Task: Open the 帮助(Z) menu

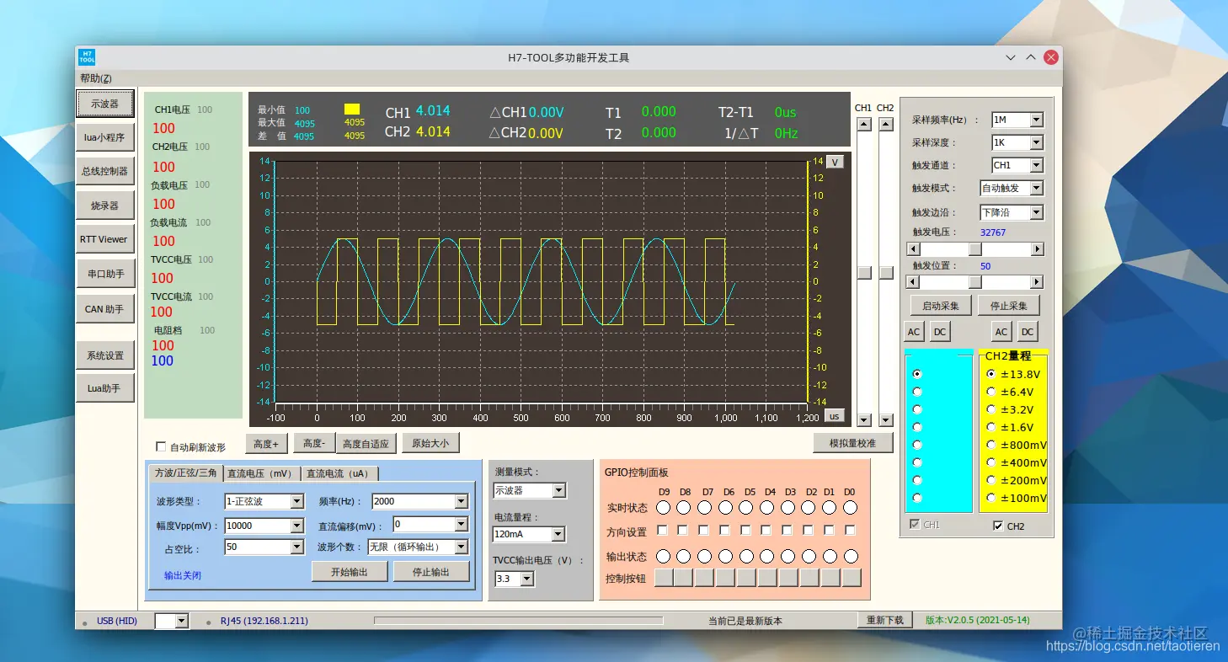Action: click(x=96, y=78)
